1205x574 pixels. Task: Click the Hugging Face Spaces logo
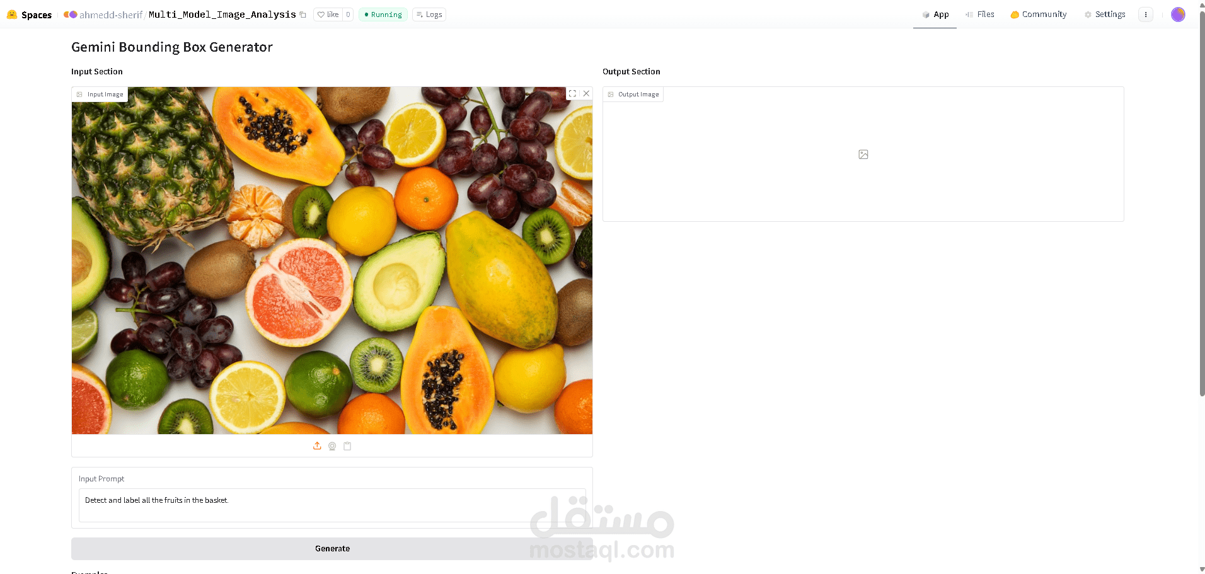[x=29, y=14]
